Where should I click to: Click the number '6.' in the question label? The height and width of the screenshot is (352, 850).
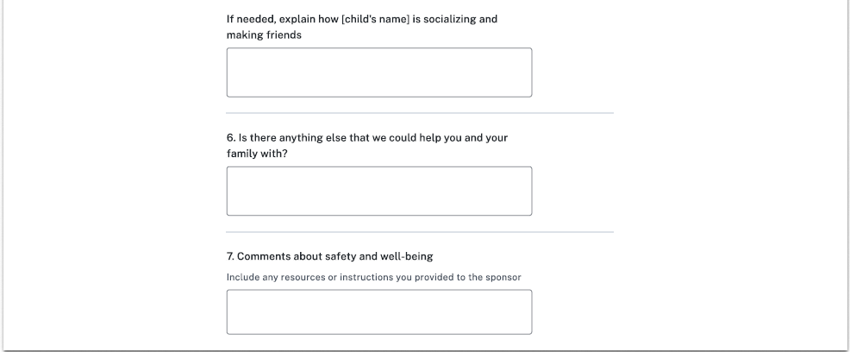click(231, 138)
